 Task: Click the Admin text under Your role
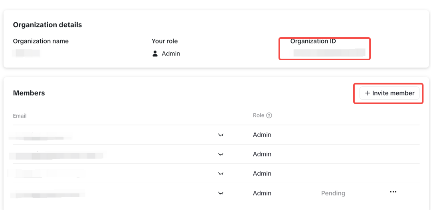(171, 53)
